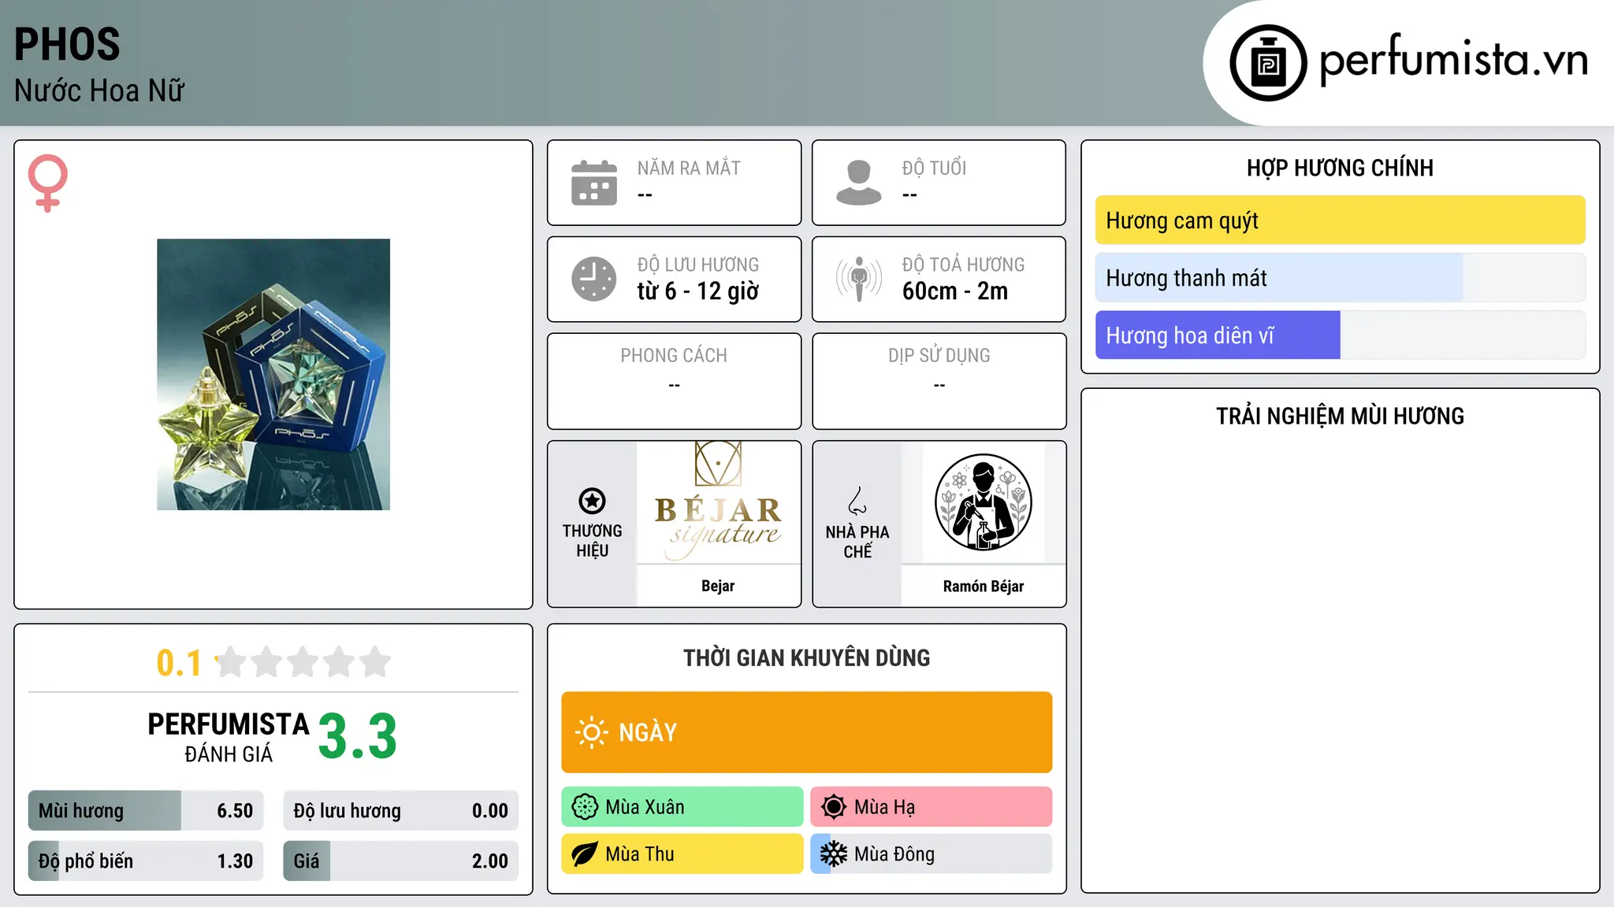Click the 60cm - 2m sillage value

(955, 291)
